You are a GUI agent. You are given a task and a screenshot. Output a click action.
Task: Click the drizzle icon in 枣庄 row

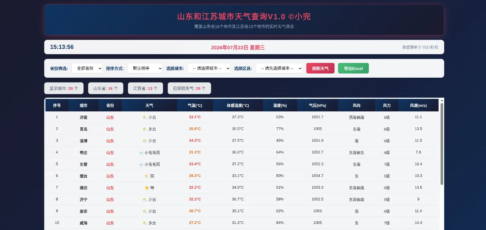pyautogui.click(x=141, y=153)
